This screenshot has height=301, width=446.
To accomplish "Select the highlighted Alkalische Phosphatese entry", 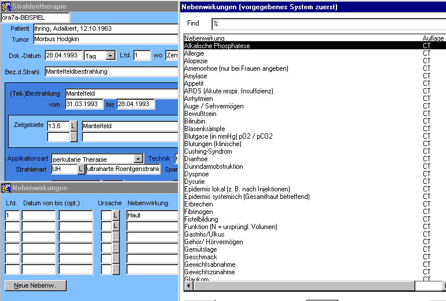I will (x=217, y=46).
